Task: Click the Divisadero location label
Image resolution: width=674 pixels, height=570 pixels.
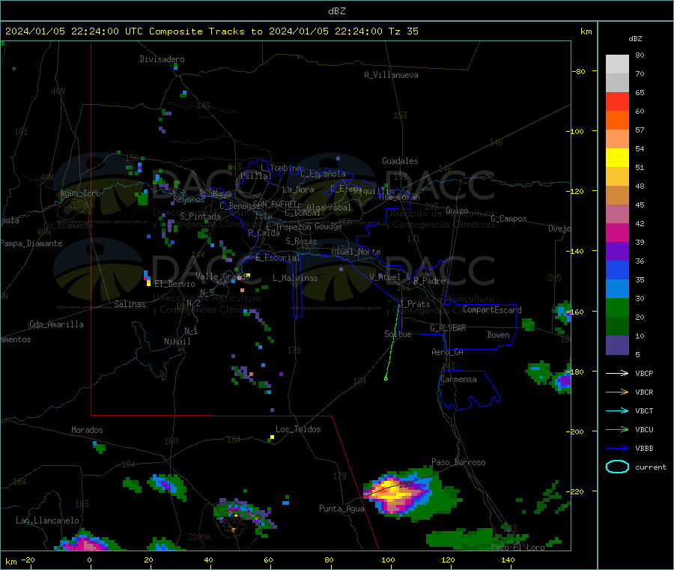Action: [162, 59]
